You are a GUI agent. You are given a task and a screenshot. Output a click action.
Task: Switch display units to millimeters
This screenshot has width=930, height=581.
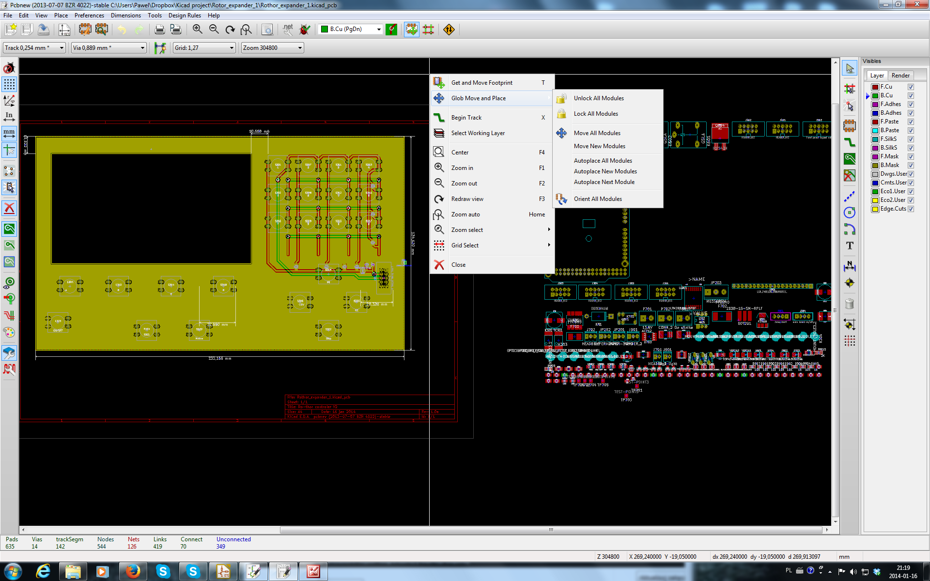point(9,133)
